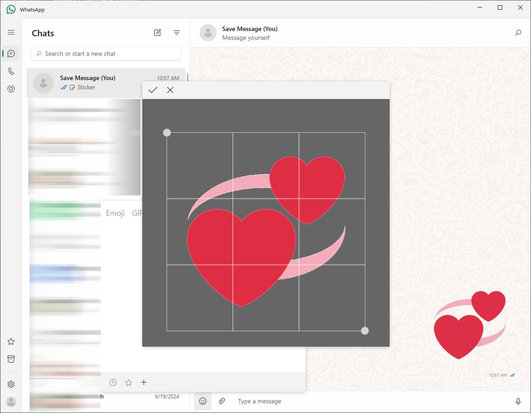This screenshot has width=531, height=413.
Task: Open your profile avatar at the bottom
Action: (x=11, y=402)
